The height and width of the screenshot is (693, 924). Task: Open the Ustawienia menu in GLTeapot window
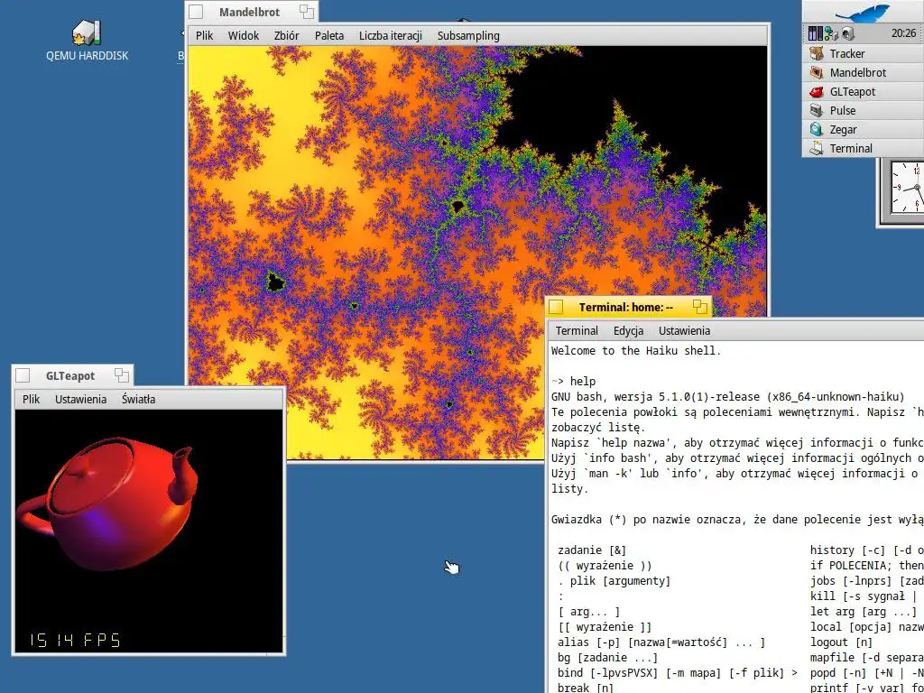click(x=80, y=399)
